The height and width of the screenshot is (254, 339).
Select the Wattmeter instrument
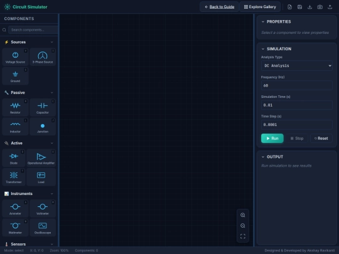click(x=15, y=228)
